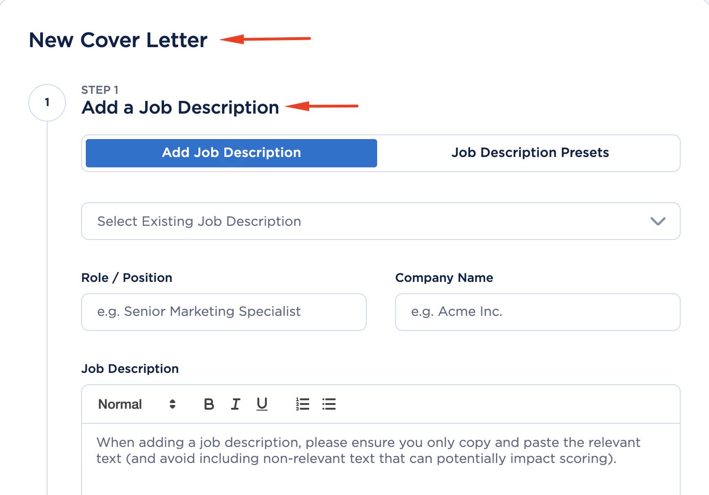Screen dimensions: 709x495
Task: Click the Step 1 circle indicator
Action: point(47,103)
